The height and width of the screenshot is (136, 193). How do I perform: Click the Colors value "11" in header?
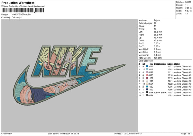click(x=186, y=5)
